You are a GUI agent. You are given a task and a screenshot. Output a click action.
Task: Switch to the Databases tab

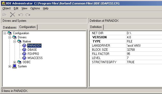click(10, 27)
